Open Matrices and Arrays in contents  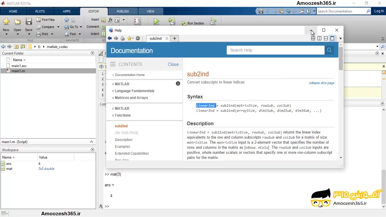[x=131, y=98]
